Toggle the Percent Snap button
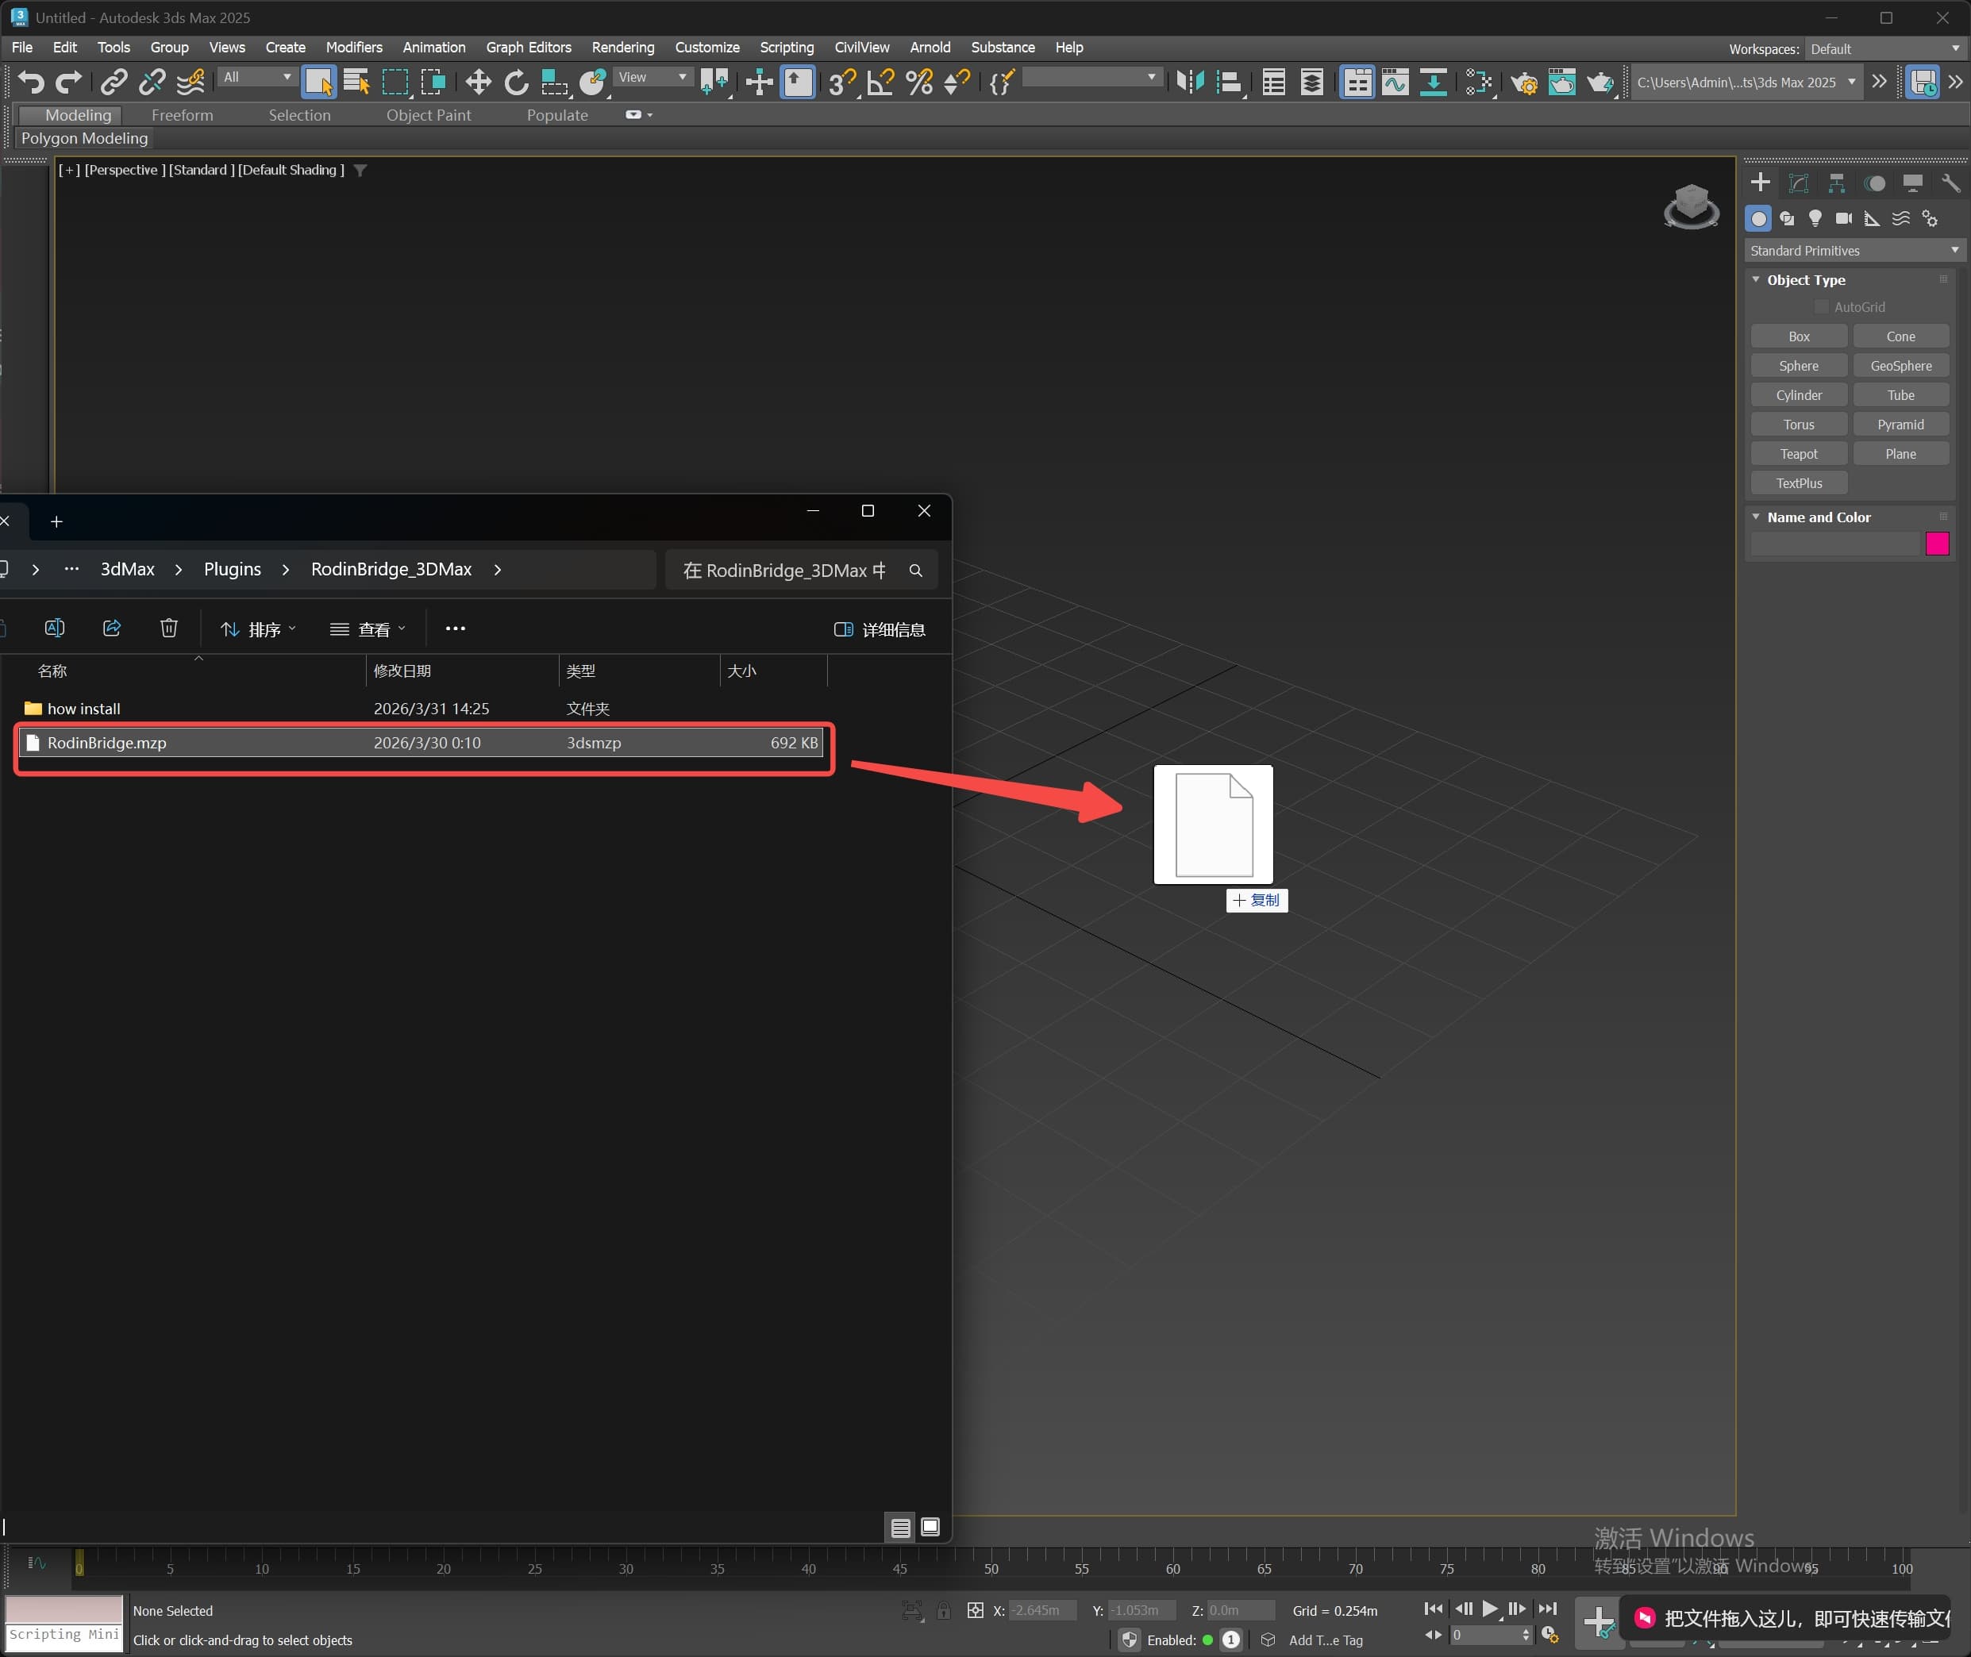The width and height of the screenshot is (1971, 1657). (x=918, y=83)
